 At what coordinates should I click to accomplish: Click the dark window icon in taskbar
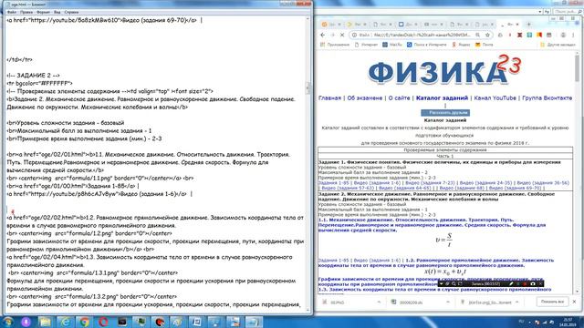(122, 322)
